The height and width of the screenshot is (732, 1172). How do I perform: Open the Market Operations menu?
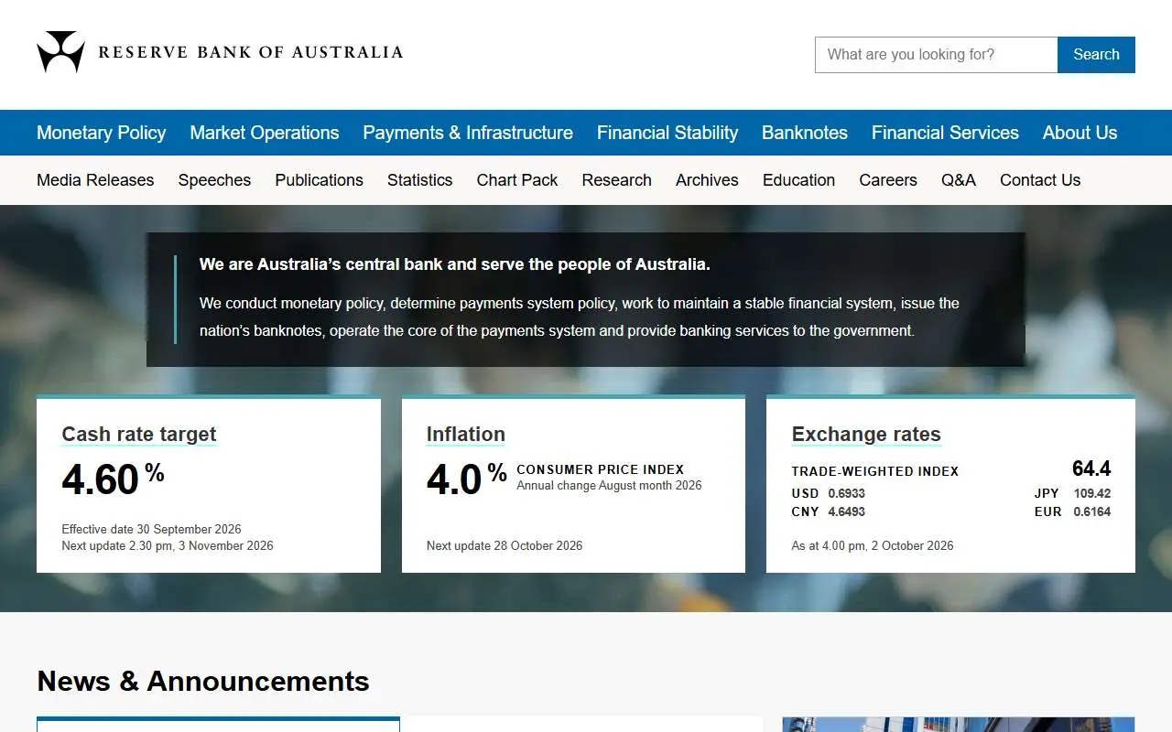(x=265, y=133)
